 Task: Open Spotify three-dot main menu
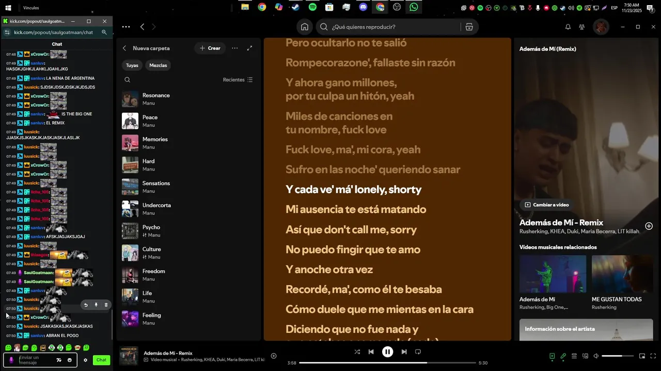[126, 27]
